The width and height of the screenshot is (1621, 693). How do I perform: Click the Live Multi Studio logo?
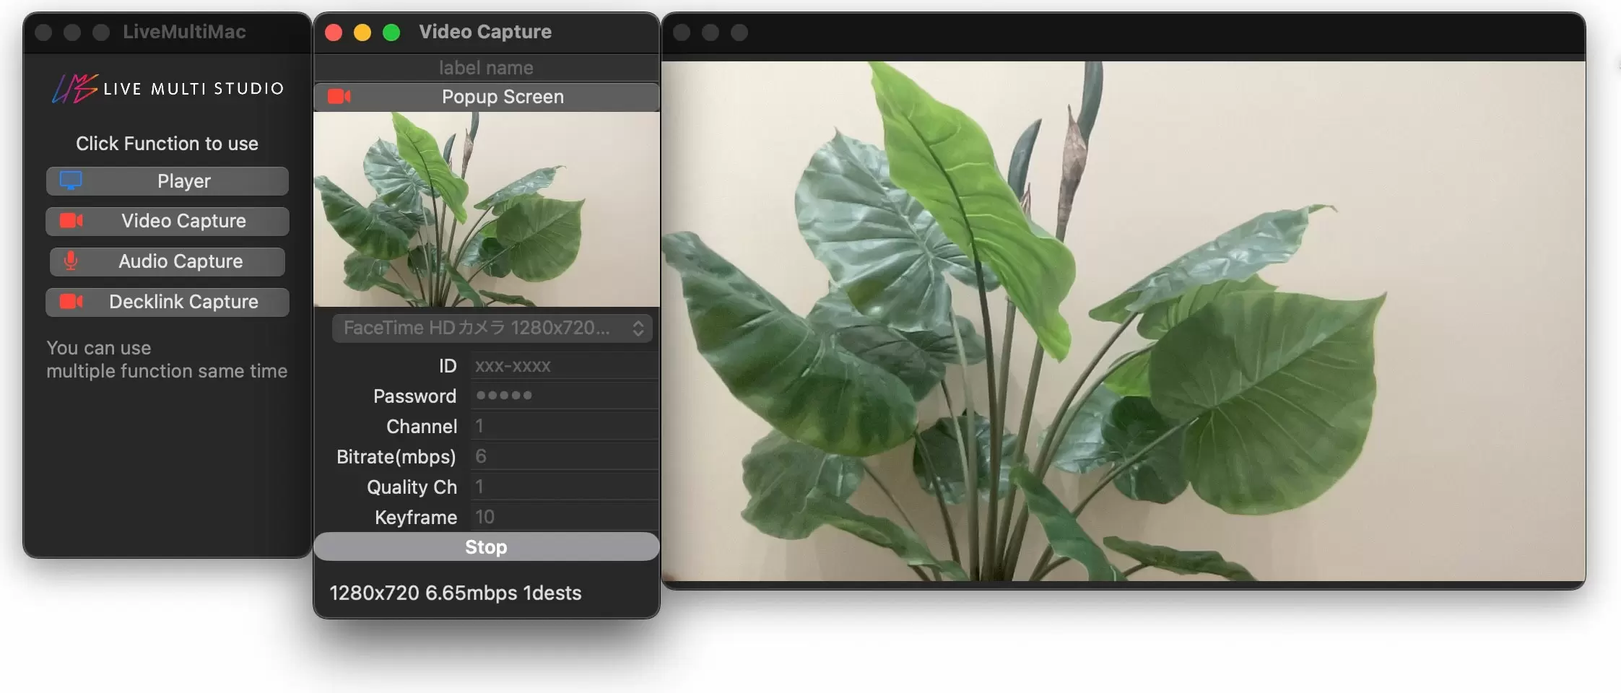click(168, 88)
